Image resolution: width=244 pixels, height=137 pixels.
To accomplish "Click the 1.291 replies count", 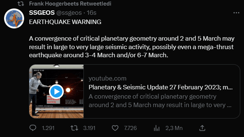I will [x=48, y=128].
